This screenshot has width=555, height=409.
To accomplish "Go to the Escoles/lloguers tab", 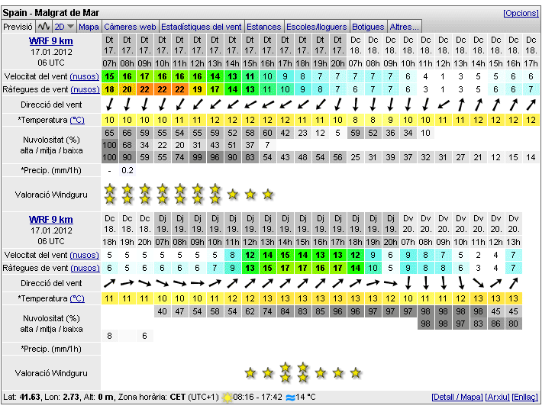I will pos(316,27).
